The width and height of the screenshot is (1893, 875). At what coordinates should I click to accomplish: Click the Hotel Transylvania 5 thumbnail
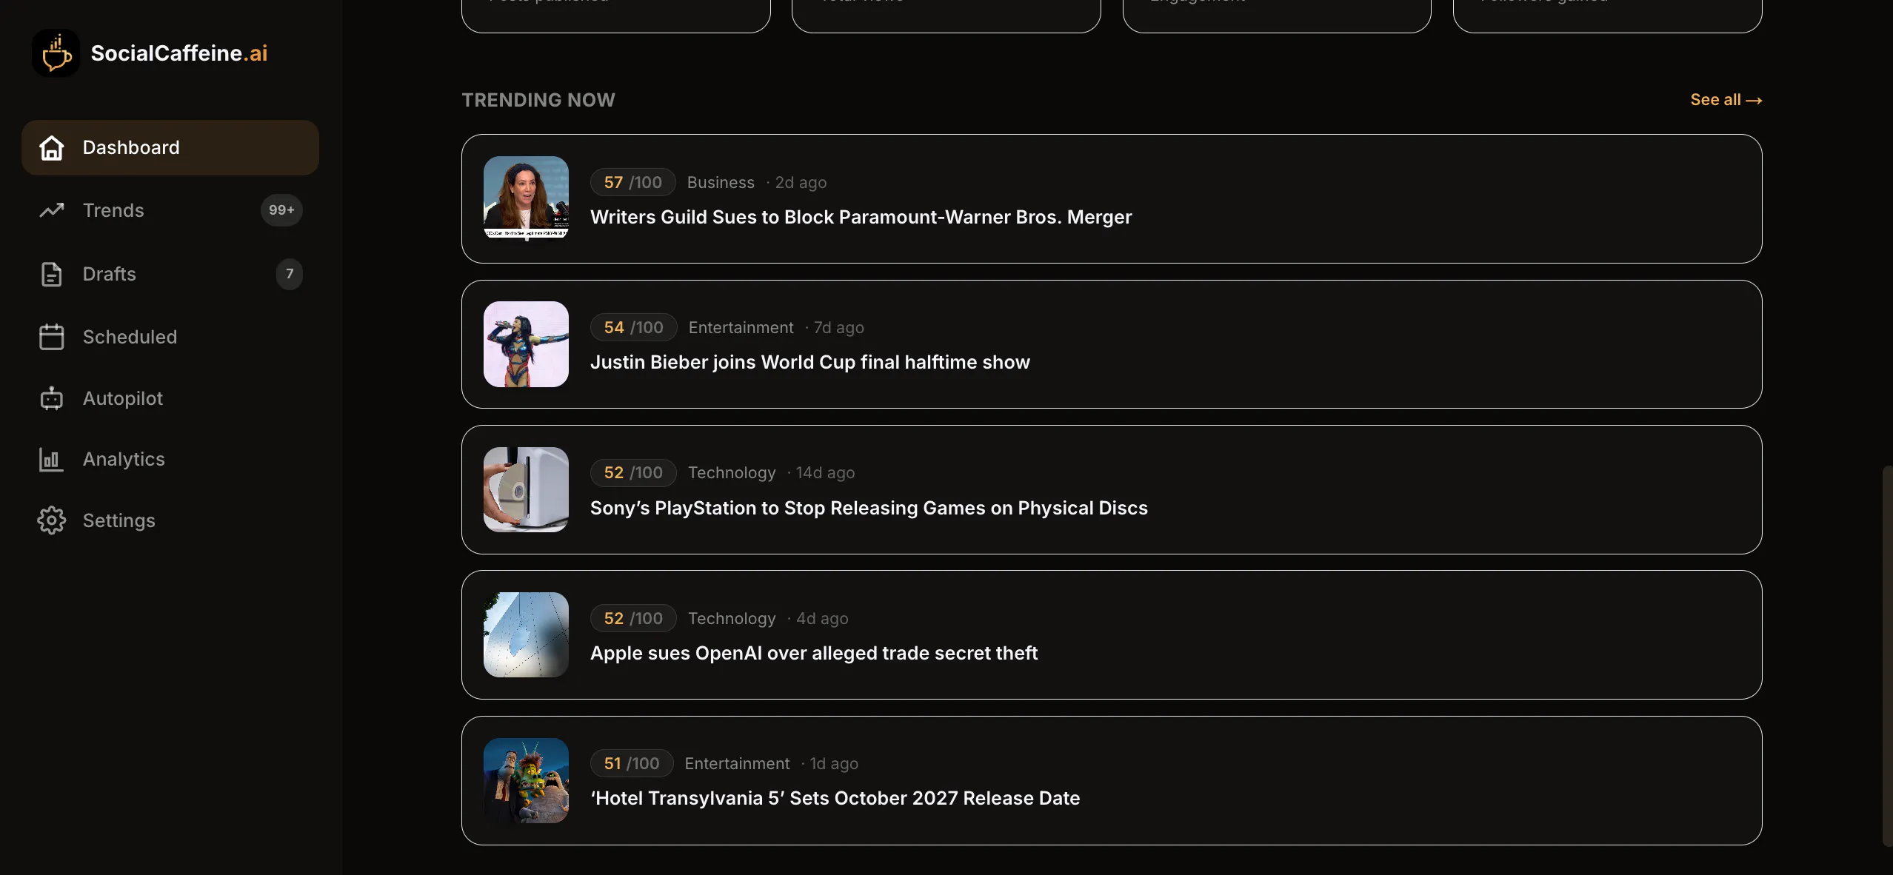[526, 780]
